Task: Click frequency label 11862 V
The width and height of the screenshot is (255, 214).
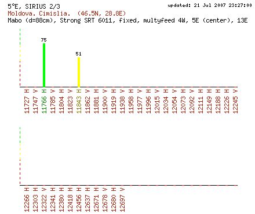Action: 88,101
